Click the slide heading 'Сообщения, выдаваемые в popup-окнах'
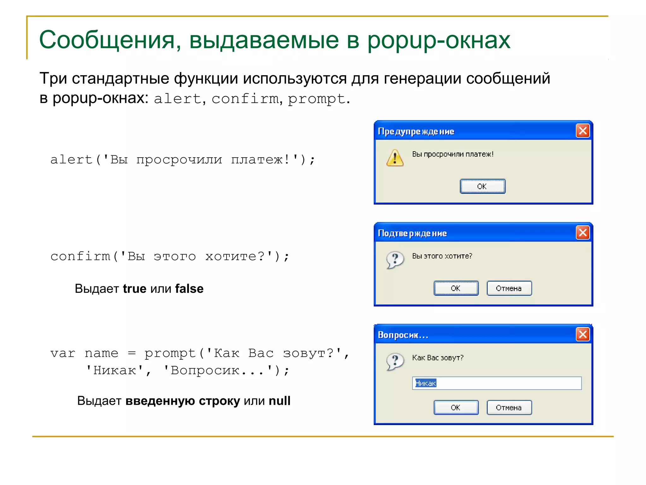The height and width of the screenshot is (485, 646). (274, 40)
